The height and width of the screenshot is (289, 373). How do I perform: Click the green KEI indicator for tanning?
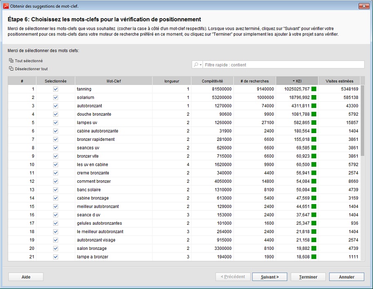[314, 89]
